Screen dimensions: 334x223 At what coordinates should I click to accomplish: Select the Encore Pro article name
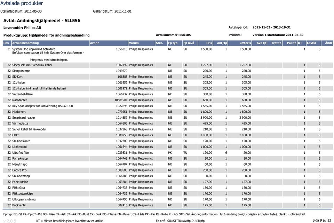19,170
